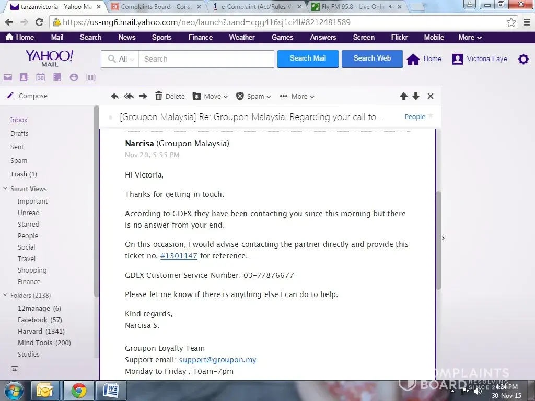
Task: Click in the mail Search input field
Action: [x=206, y=59]
